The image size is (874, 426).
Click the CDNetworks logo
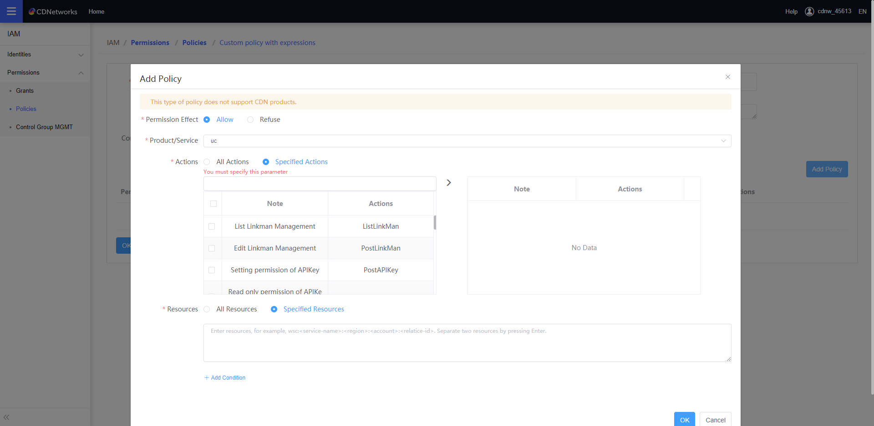point(53,11)
